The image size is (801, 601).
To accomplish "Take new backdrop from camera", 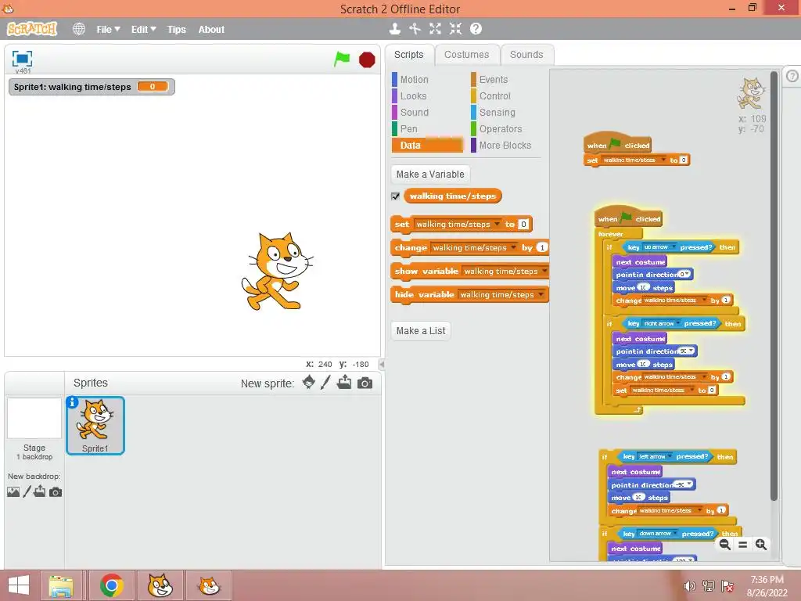I will pos(56,492).
